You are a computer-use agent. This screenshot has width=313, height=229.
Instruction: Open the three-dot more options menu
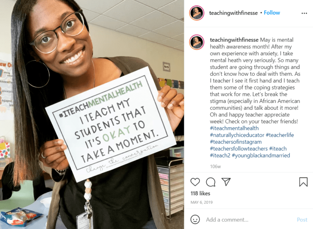click(x=304, y=13)
